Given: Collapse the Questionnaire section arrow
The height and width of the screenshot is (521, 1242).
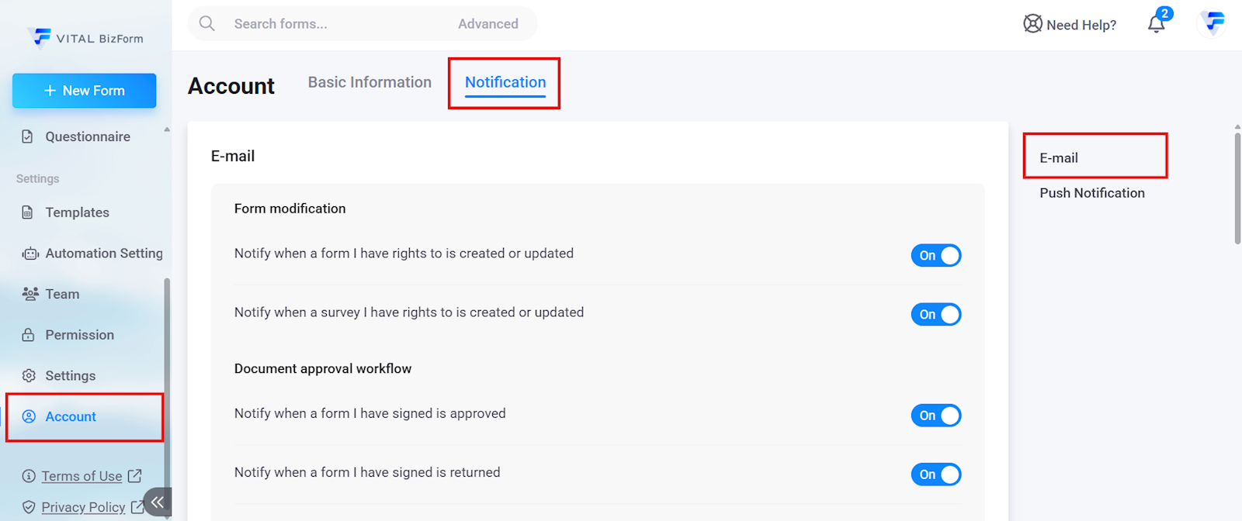Looking at the screenshot, I should pyautogui.click(x=167, y=129).
